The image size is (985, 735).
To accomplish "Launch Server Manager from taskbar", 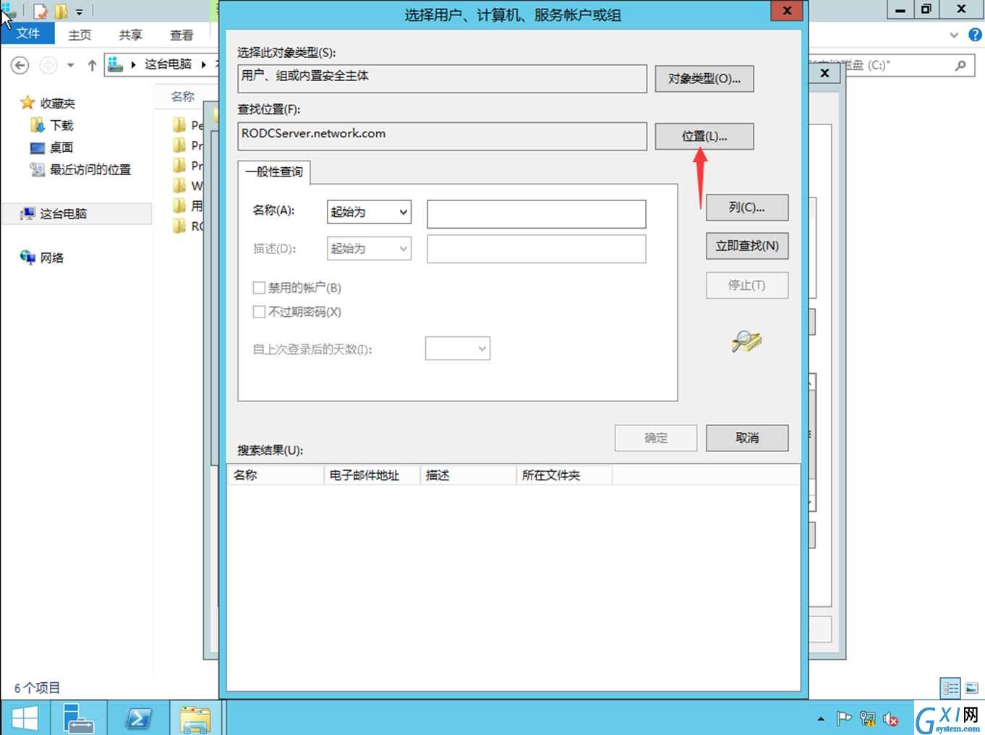I will tap(78, 718).
